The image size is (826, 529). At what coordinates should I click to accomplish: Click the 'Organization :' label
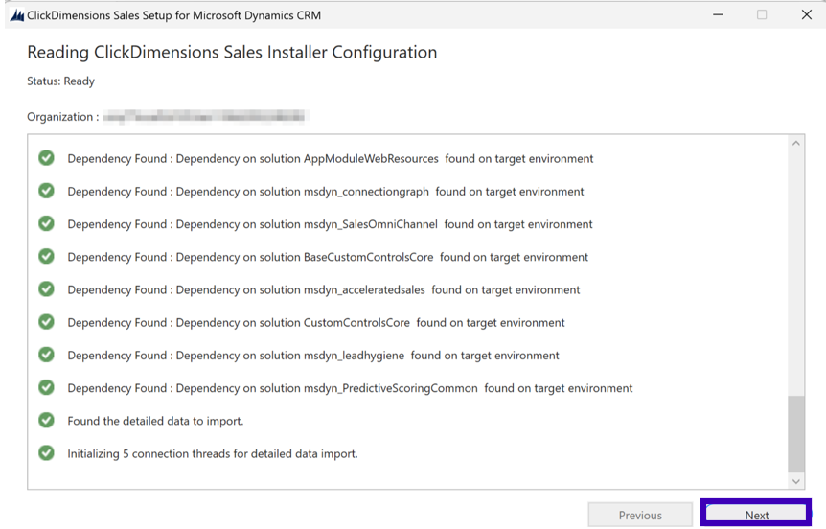pyautogui.click(x=62, y=117)
